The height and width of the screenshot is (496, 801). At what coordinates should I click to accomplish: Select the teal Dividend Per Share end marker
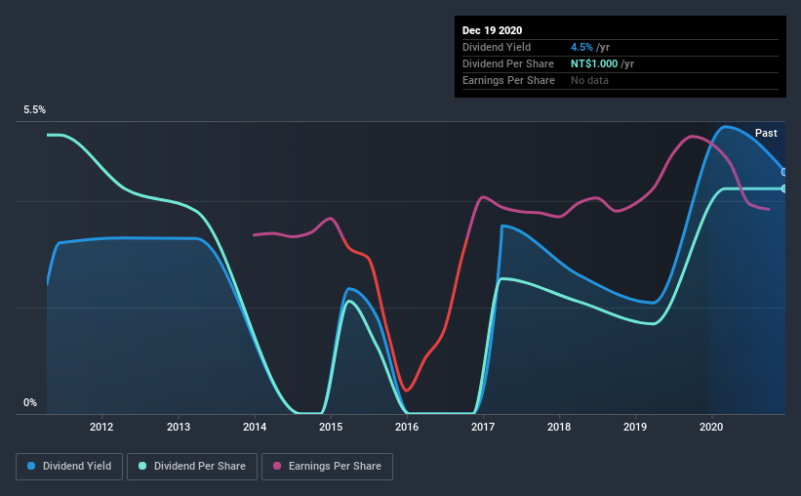pyautogui.click(x=784, y=188)
